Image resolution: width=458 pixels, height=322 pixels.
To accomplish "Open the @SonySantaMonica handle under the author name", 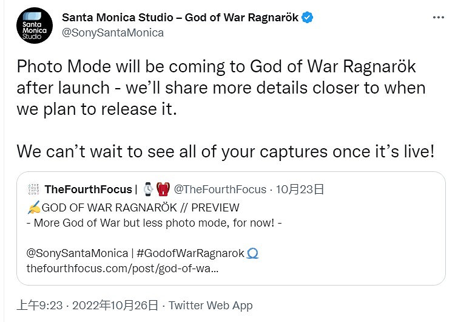I will [113, 33].
